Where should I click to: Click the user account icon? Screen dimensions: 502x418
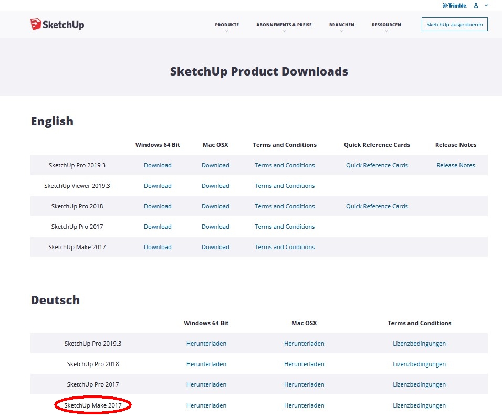pos(476,6)
